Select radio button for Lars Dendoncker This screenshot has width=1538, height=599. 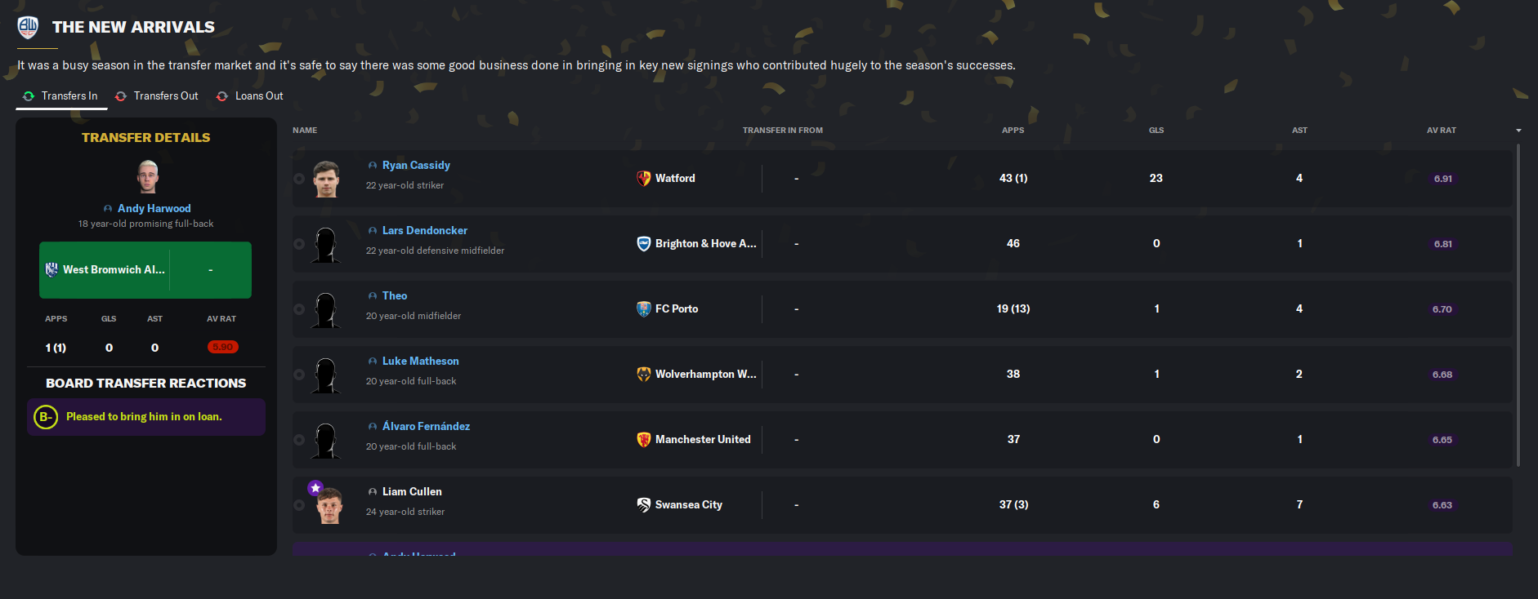tap(299, 244)
